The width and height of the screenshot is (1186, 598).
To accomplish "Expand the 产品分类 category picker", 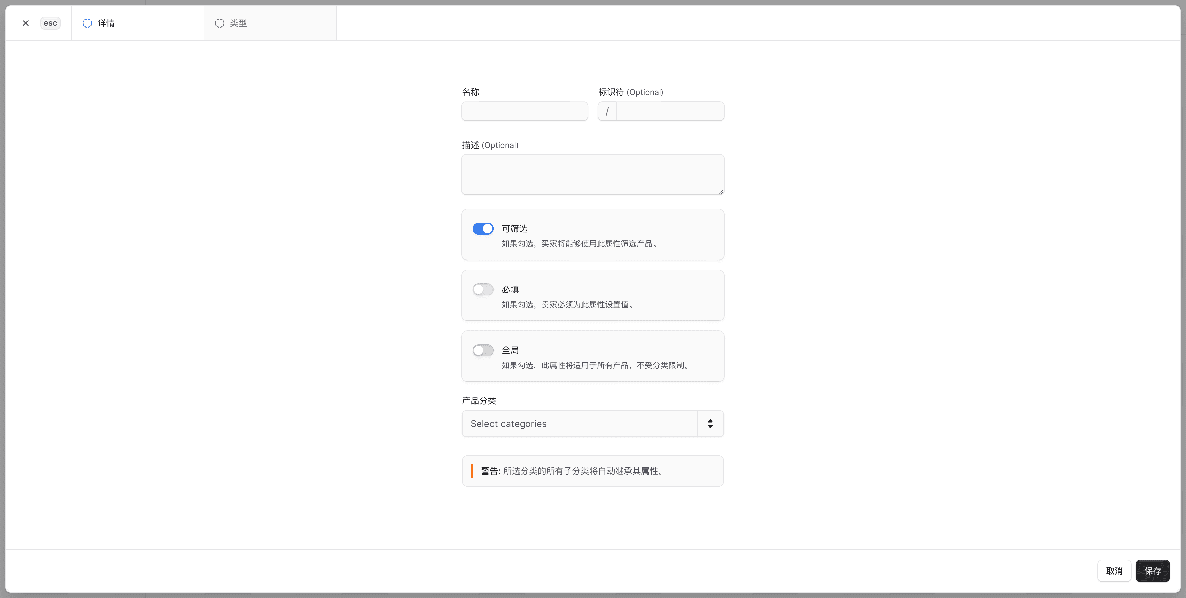I will [593, 424].
